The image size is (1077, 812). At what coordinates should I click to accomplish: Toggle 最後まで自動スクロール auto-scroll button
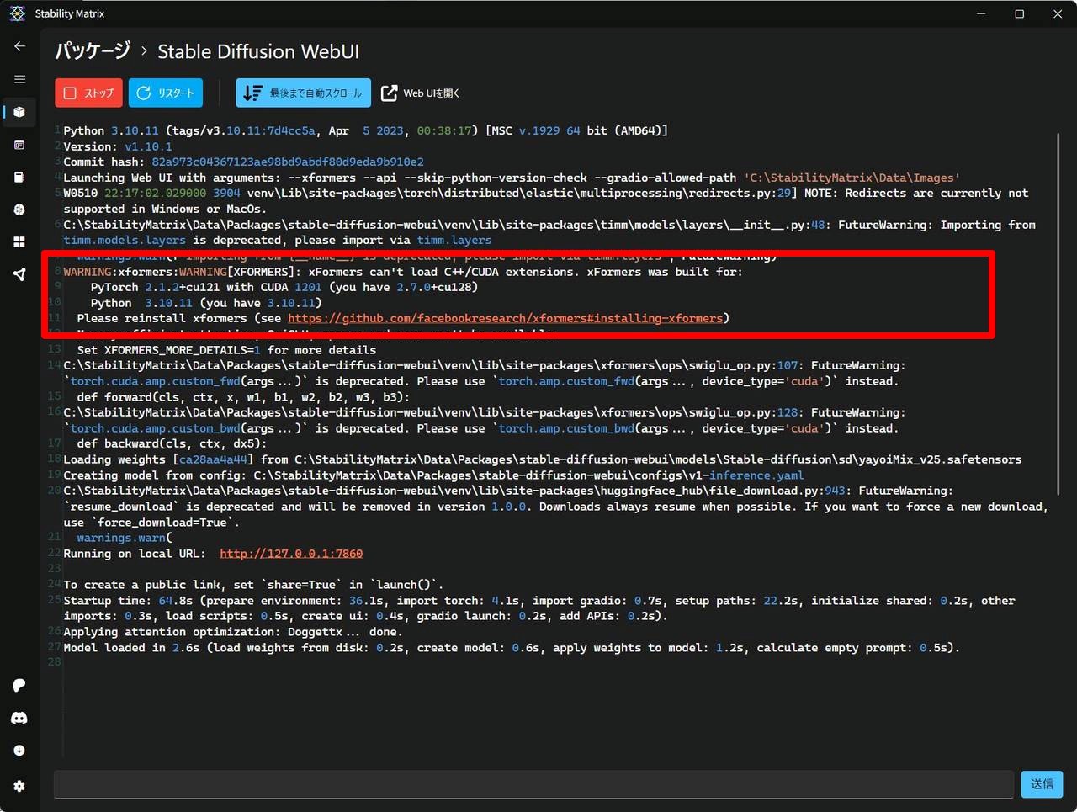(x=304, y=93)
